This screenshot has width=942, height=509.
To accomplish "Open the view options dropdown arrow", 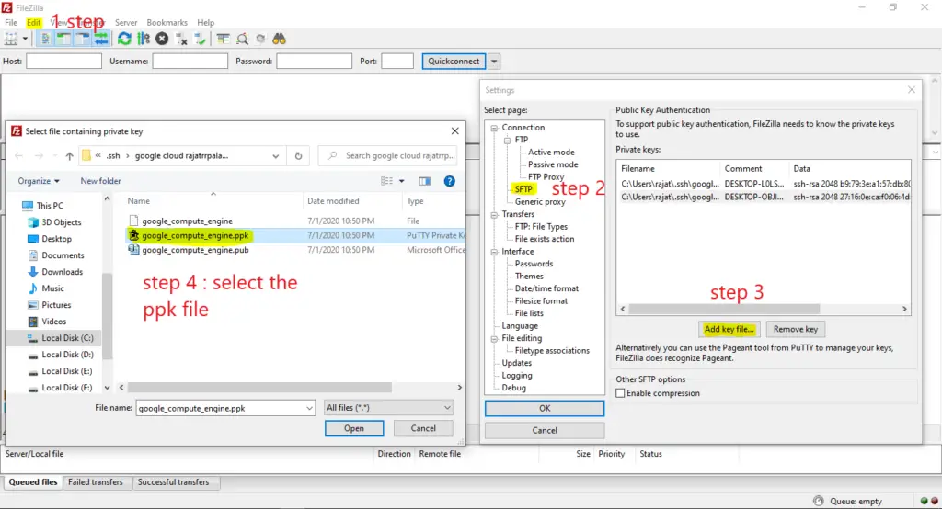I will 402,181.
